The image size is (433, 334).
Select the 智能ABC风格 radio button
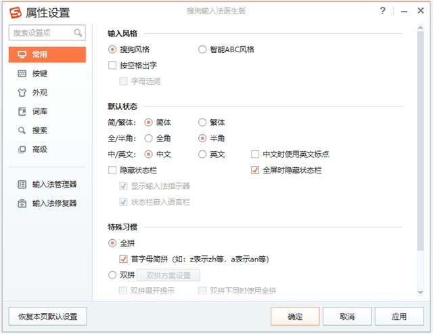pos(202,49)
